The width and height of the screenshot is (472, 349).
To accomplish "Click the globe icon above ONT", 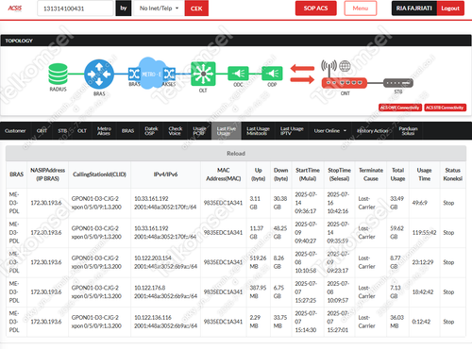I will (345, 66).
